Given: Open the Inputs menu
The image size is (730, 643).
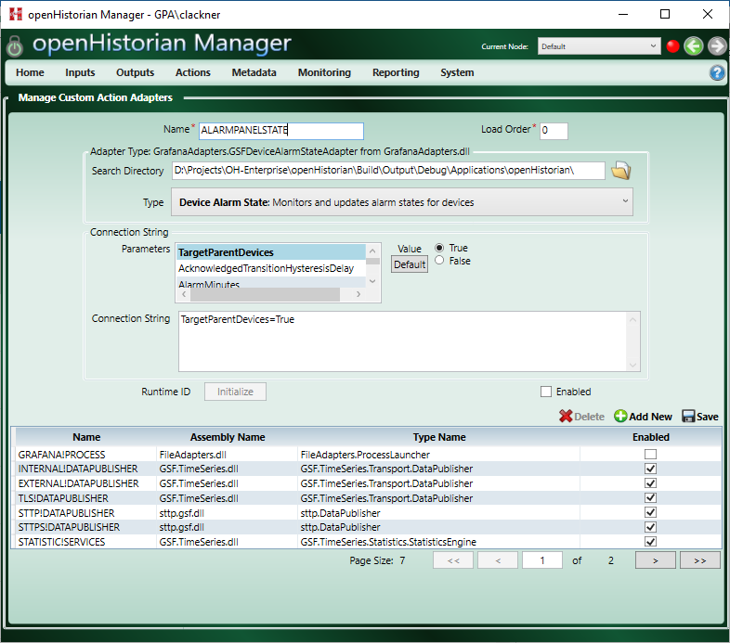Looking at the screenshot, I should (x=80, y=72).
